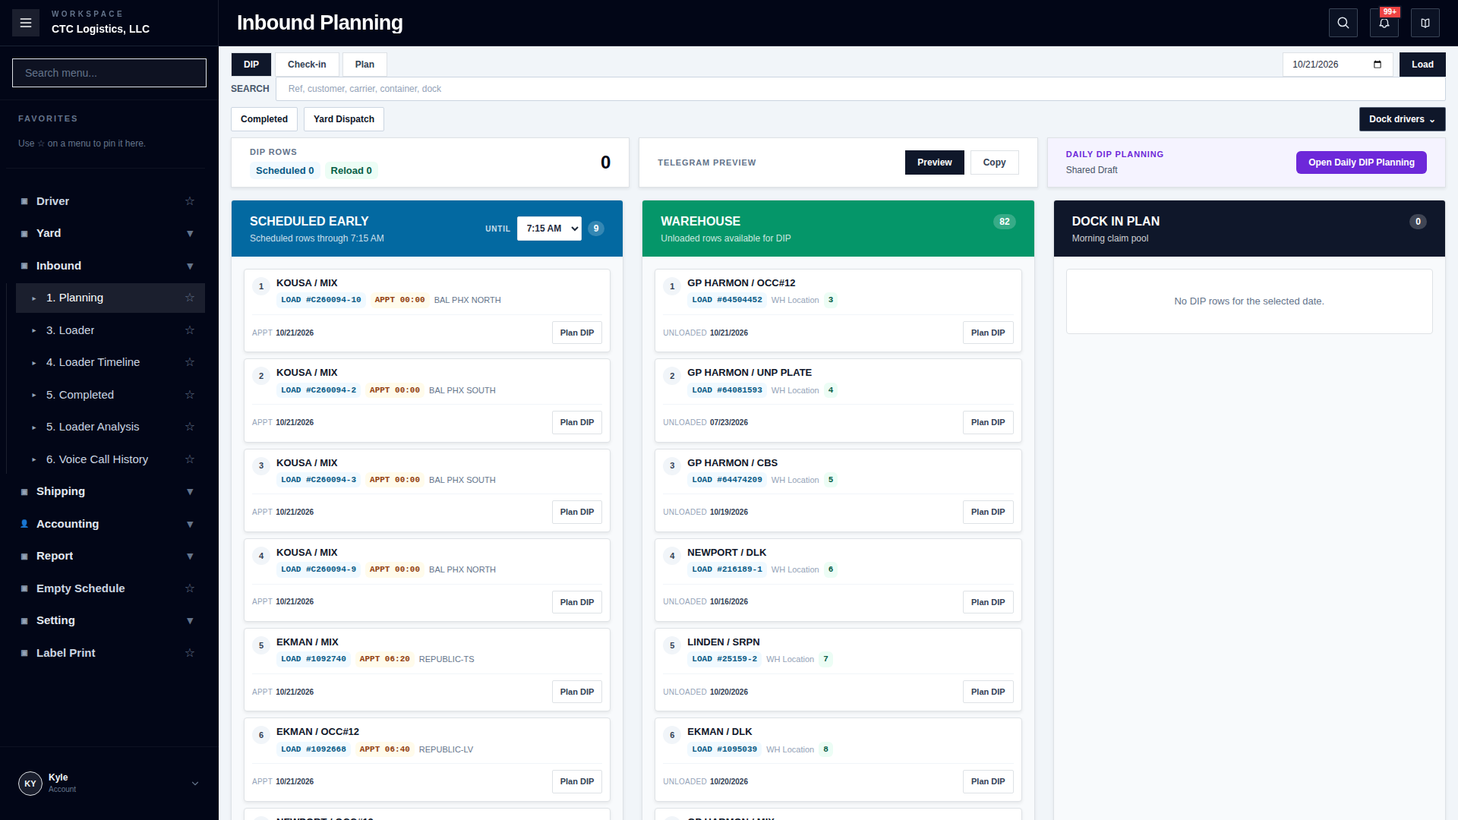Click LOAD #C260094-3 tag
The height and width of the screenshot is (820, 1458).
tap(318, 480)
